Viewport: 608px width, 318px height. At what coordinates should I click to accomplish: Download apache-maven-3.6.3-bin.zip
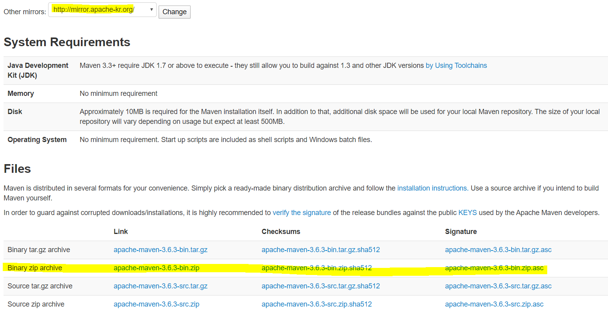(x=157, y=268)
